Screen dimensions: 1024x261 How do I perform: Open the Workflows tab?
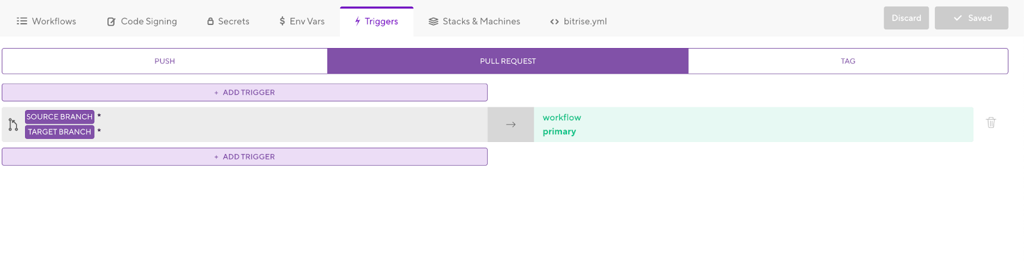pos(46,21)
